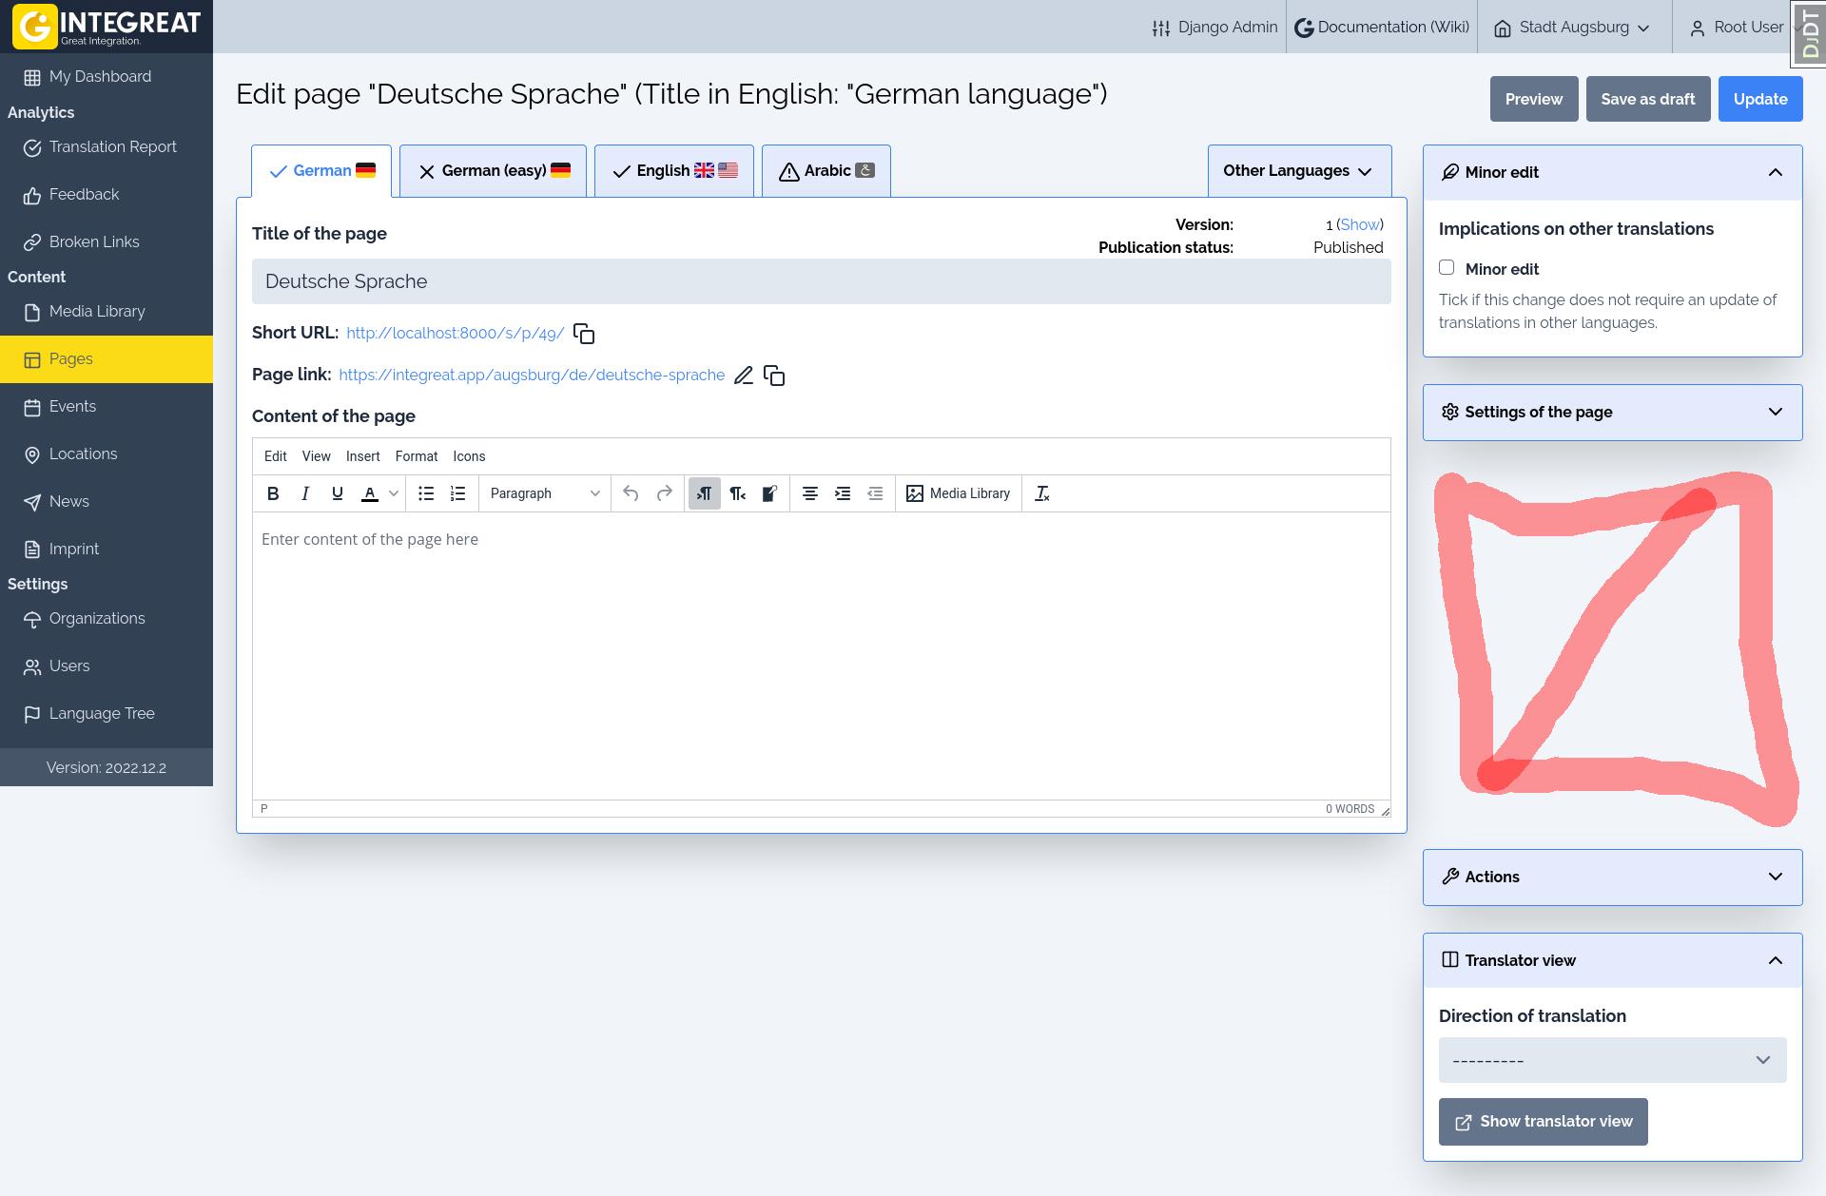Click the Undo icon in the editor toolbar

point(631,493)
